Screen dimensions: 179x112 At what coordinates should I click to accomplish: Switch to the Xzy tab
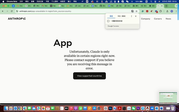pos(70,6)
